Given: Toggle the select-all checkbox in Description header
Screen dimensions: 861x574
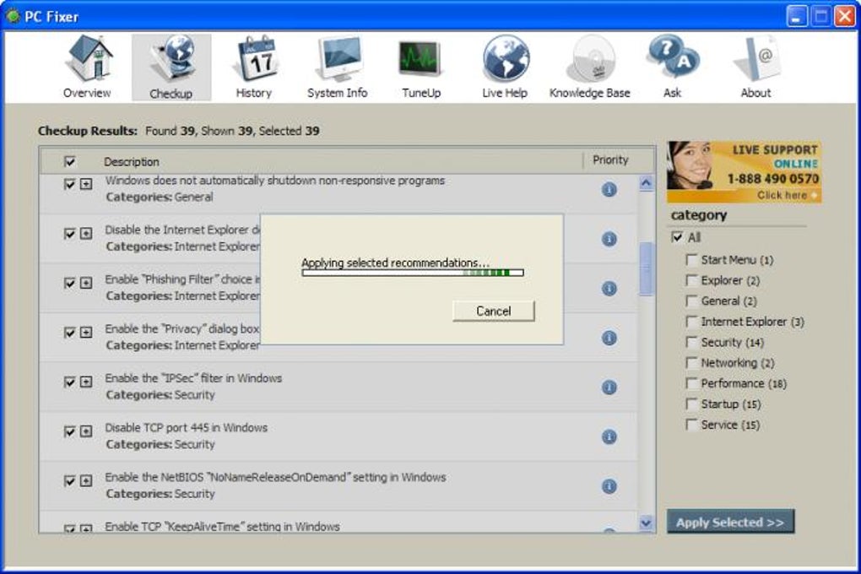Looking at the screenshot, I should (70, 161).
